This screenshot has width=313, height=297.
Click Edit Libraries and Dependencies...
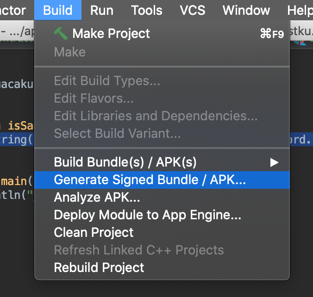click(x=156, y=116)
